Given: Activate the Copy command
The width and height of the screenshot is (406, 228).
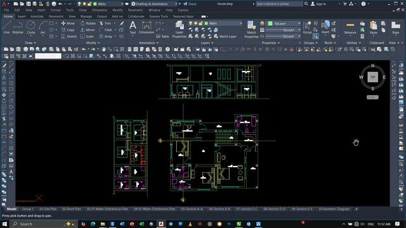Looking at the screenshot, I should 68,30.
